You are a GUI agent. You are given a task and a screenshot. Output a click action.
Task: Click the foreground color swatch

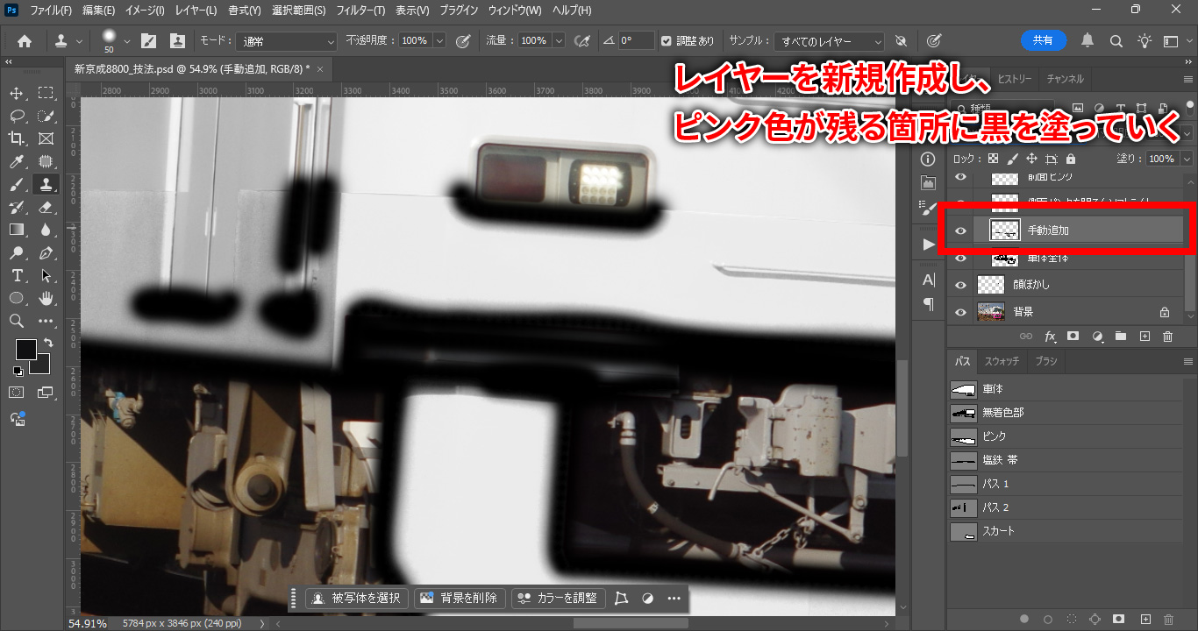pyautogui.click(x=25, y=349)
